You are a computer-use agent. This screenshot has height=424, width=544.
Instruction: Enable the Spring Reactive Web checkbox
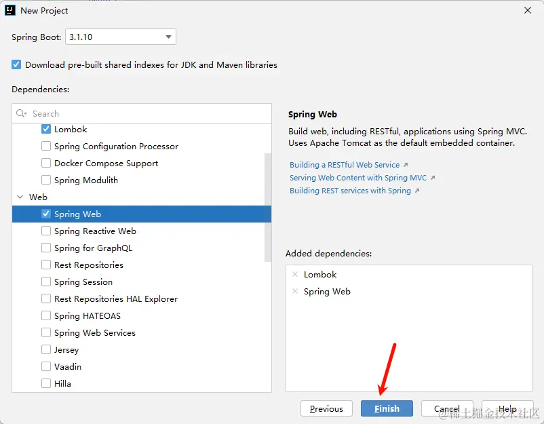click(x=46, y=231)
